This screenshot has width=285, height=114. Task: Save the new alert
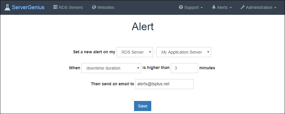[x=142, y=106]
